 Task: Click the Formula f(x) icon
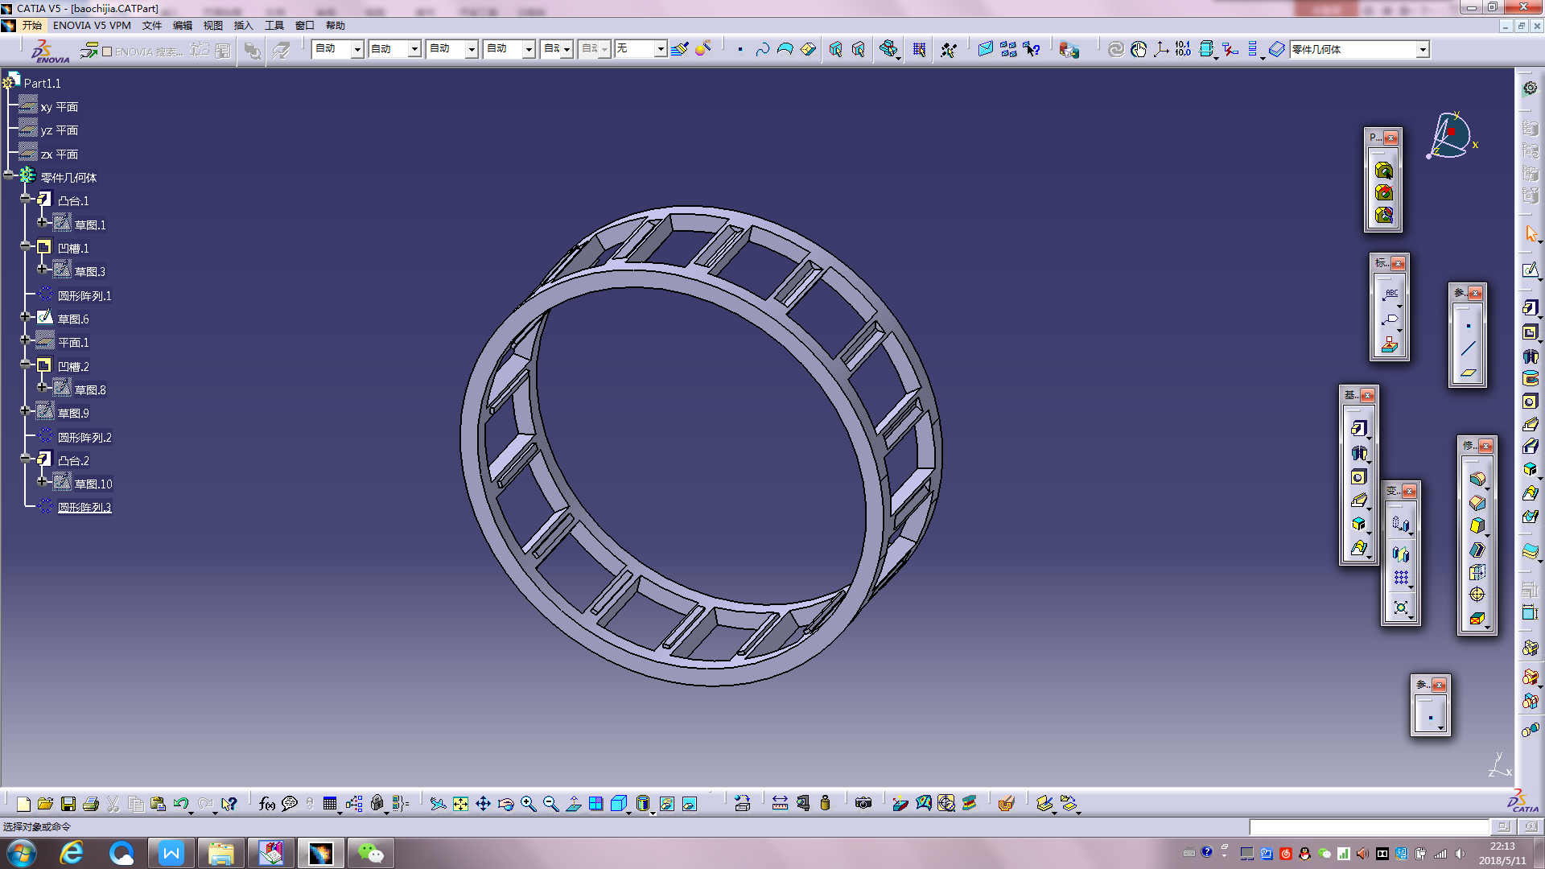267,804
